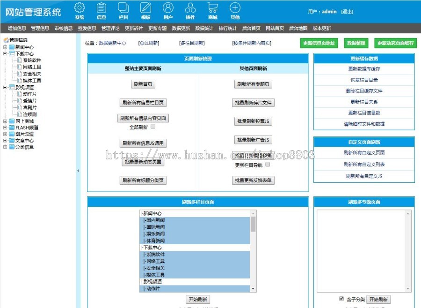This screenshot has width=421, height=308.
Task: Select |-影视频道 in the column list
Action: point(195,282)
